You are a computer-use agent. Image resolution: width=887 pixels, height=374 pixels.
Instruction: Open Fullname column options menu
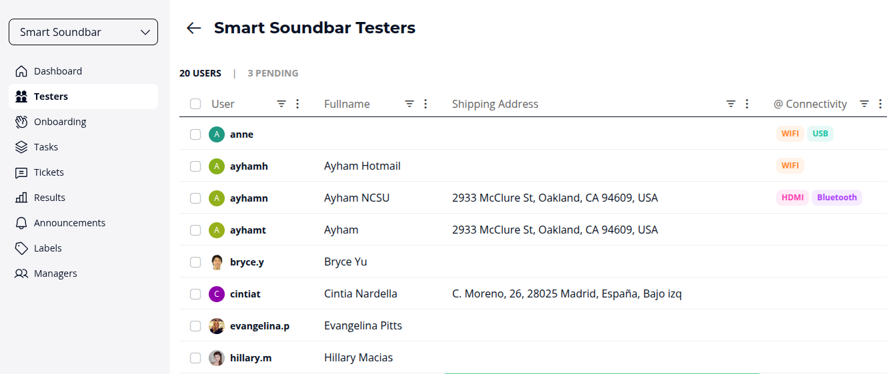pos(425,104)
